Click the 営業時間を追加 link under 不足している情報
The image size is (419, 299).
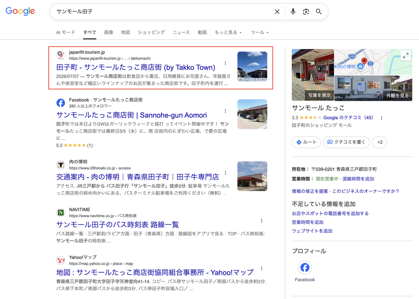click(308, 222)
